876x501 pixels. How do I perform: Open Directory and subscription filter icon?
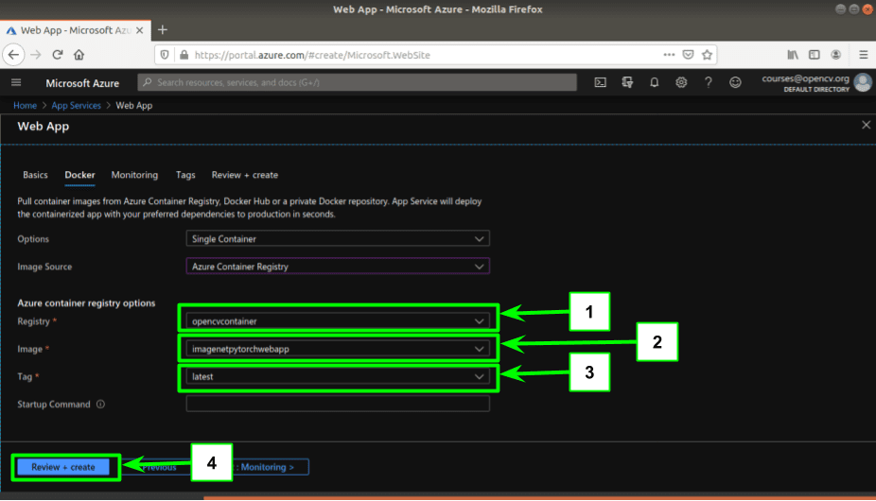(x=627, y=82)
